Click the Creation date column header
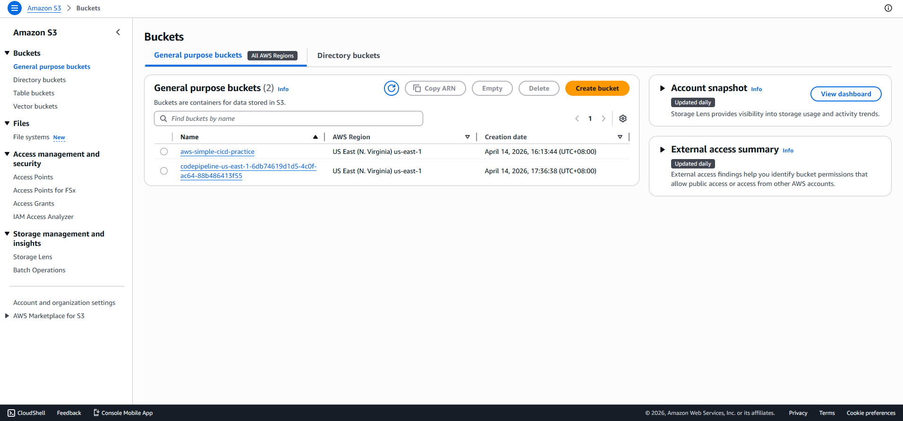 (506, 137)
